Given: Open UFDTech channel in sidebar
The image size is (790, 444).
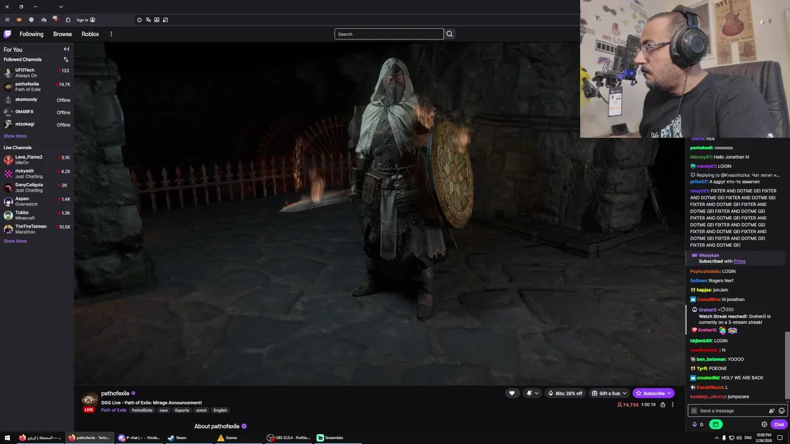Looking at the screenshot, I should [37, 73].
